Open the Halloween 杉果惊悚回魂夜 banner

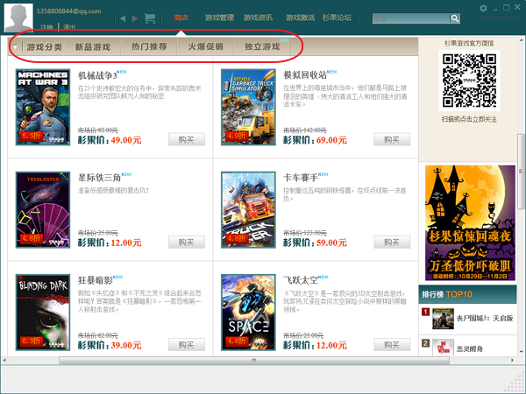point(470,222)
